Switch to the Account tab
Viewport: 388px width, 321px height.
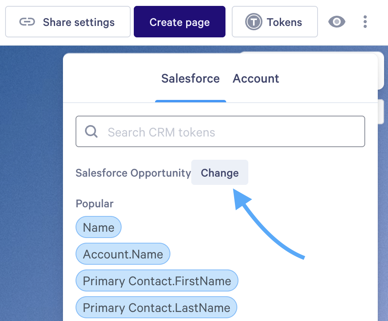[x=256, y=79]
